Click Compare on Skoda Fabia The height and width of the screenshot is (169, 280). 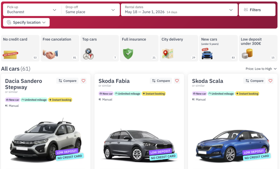[x=161, y=81]
